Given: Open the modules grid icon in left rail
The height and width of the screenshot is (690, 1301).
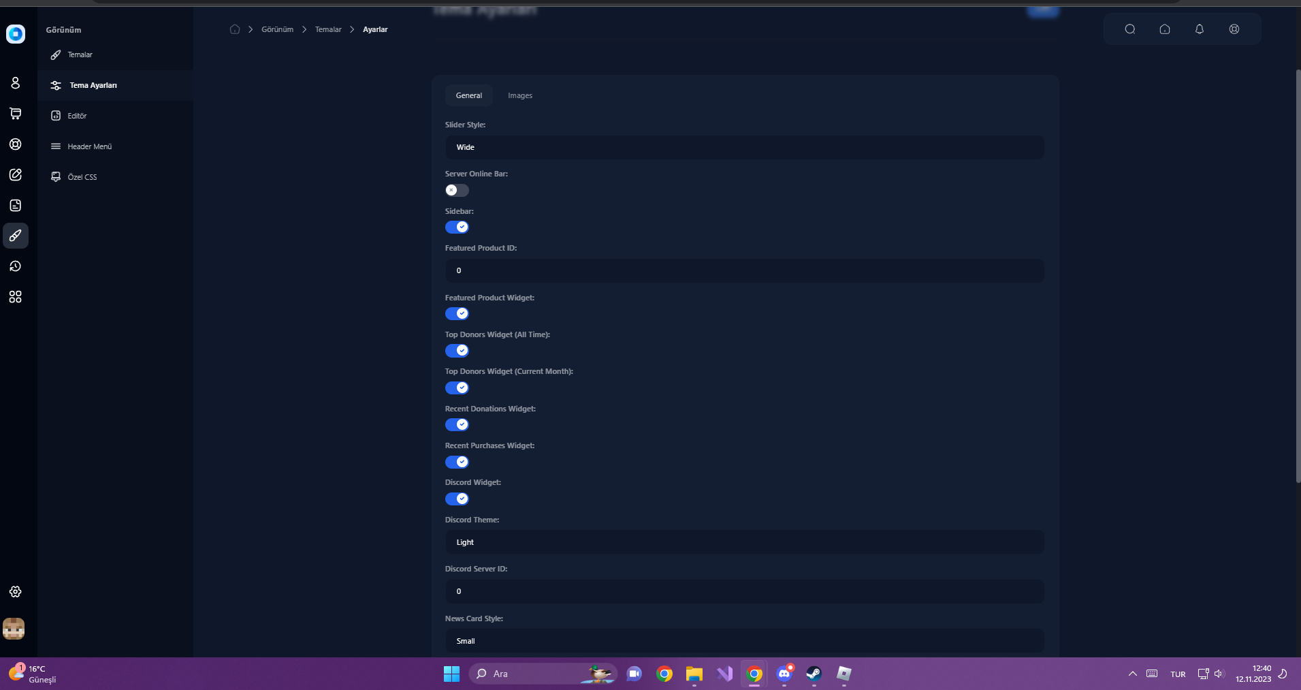Looking at the screenshot, I should tap(16, 297).
